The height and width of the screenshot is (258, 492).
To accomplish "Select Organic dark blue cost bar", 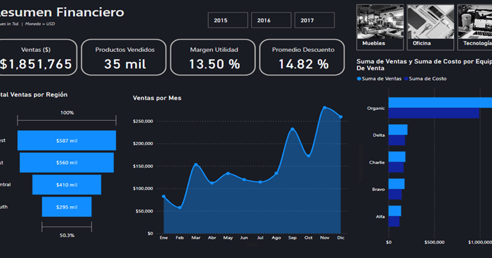I will pos(434,113).
